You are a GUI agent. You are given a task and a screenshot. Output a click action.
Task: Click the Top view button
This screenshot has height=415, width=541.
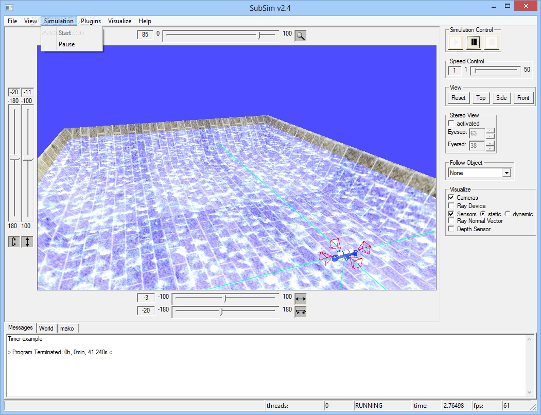pos(481,98)
